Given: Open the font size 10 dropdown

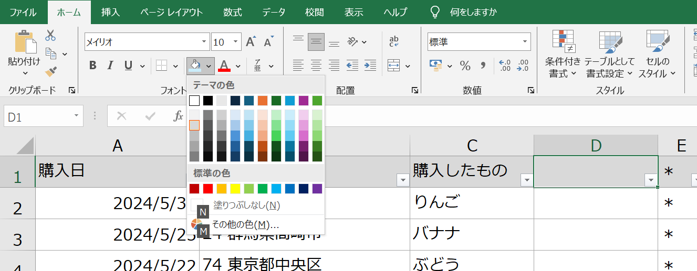Looking at the screenshot, I should (235, 42).
